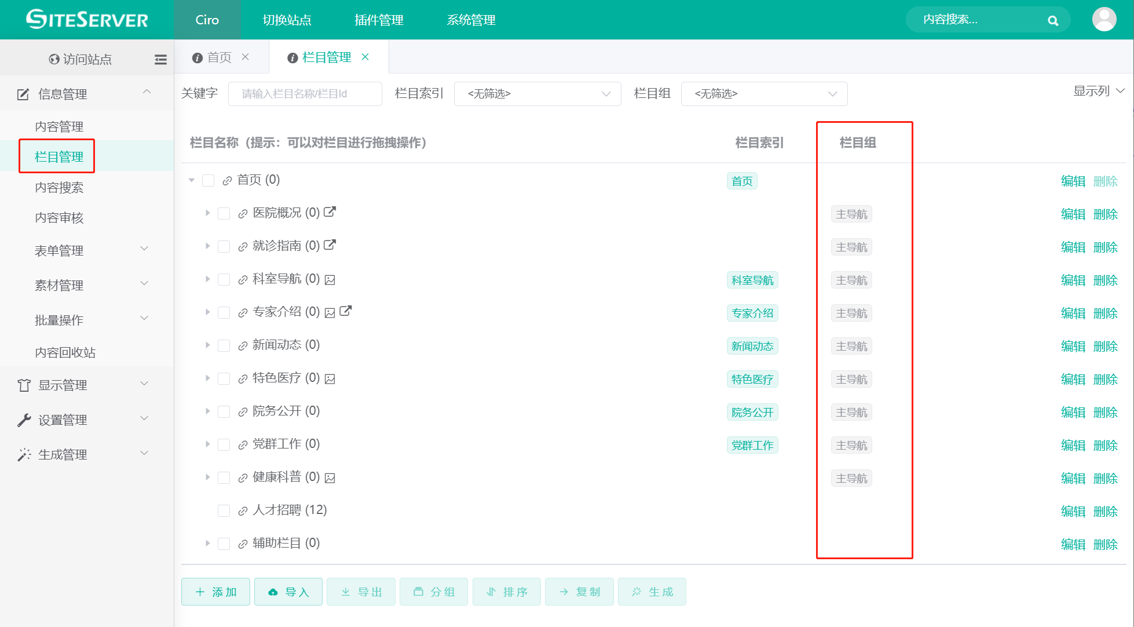The width and height of the screenshot is (1134, 627).
Task: Click the keyword search input field
Action: (305, 93)
